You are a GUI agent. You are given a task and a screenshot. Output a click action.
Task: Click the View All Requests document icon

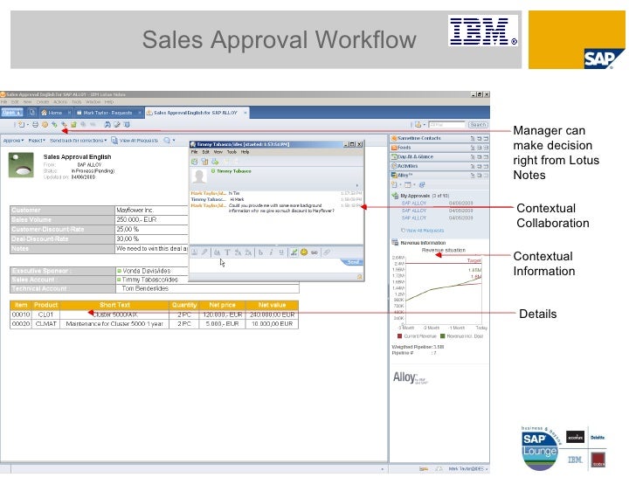coord(114,141)
